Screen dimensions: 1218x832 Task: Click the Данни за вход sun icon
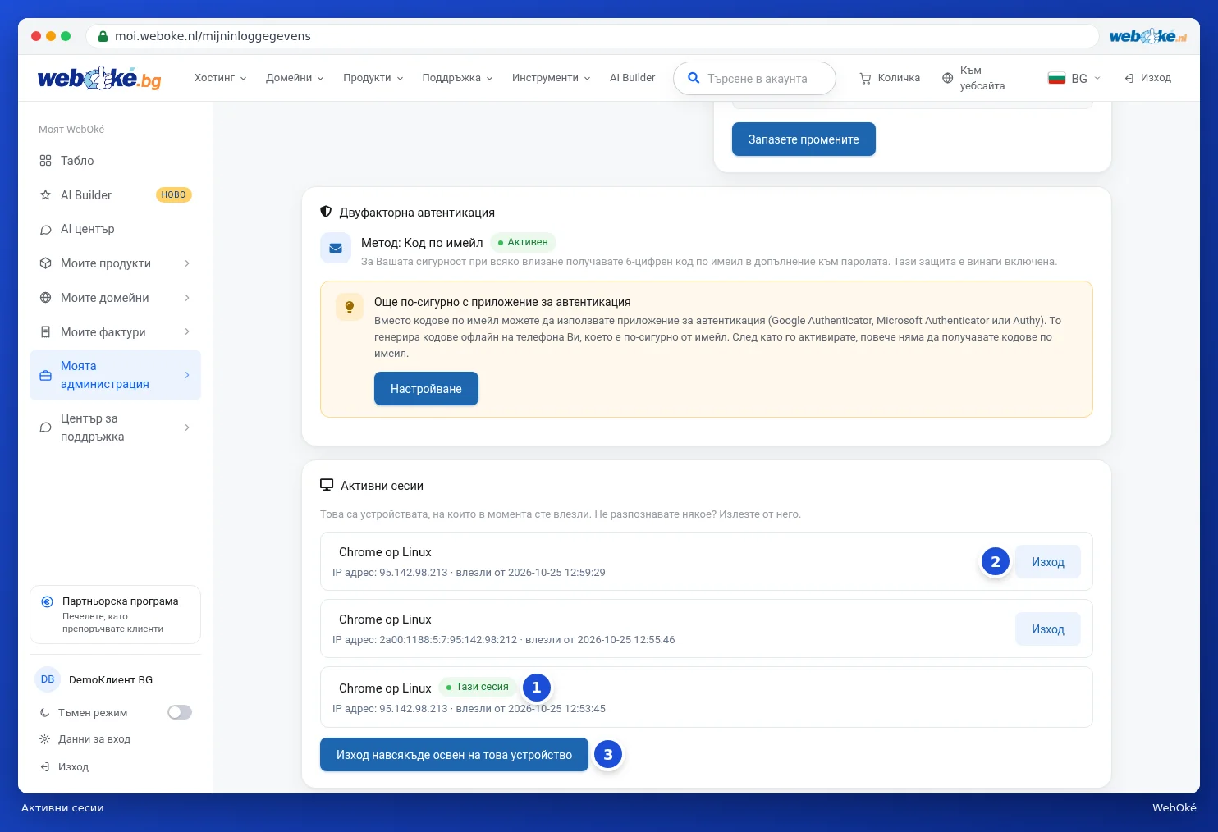[44, 739]
